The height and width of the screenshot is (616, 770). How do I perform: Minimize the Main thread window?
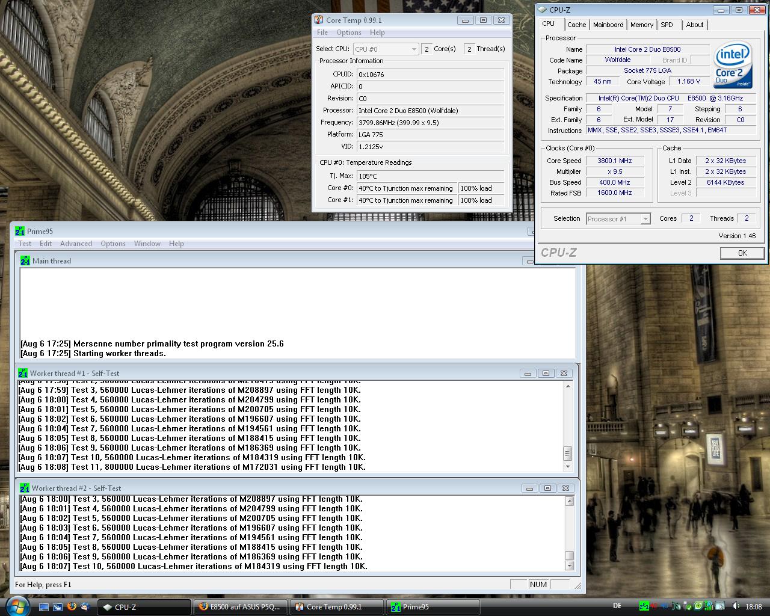(529, 261)
